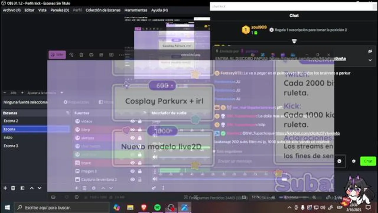This screenshot has width=378, height=213.
Task: Open Herramientas menu
Action: point(136,10)
